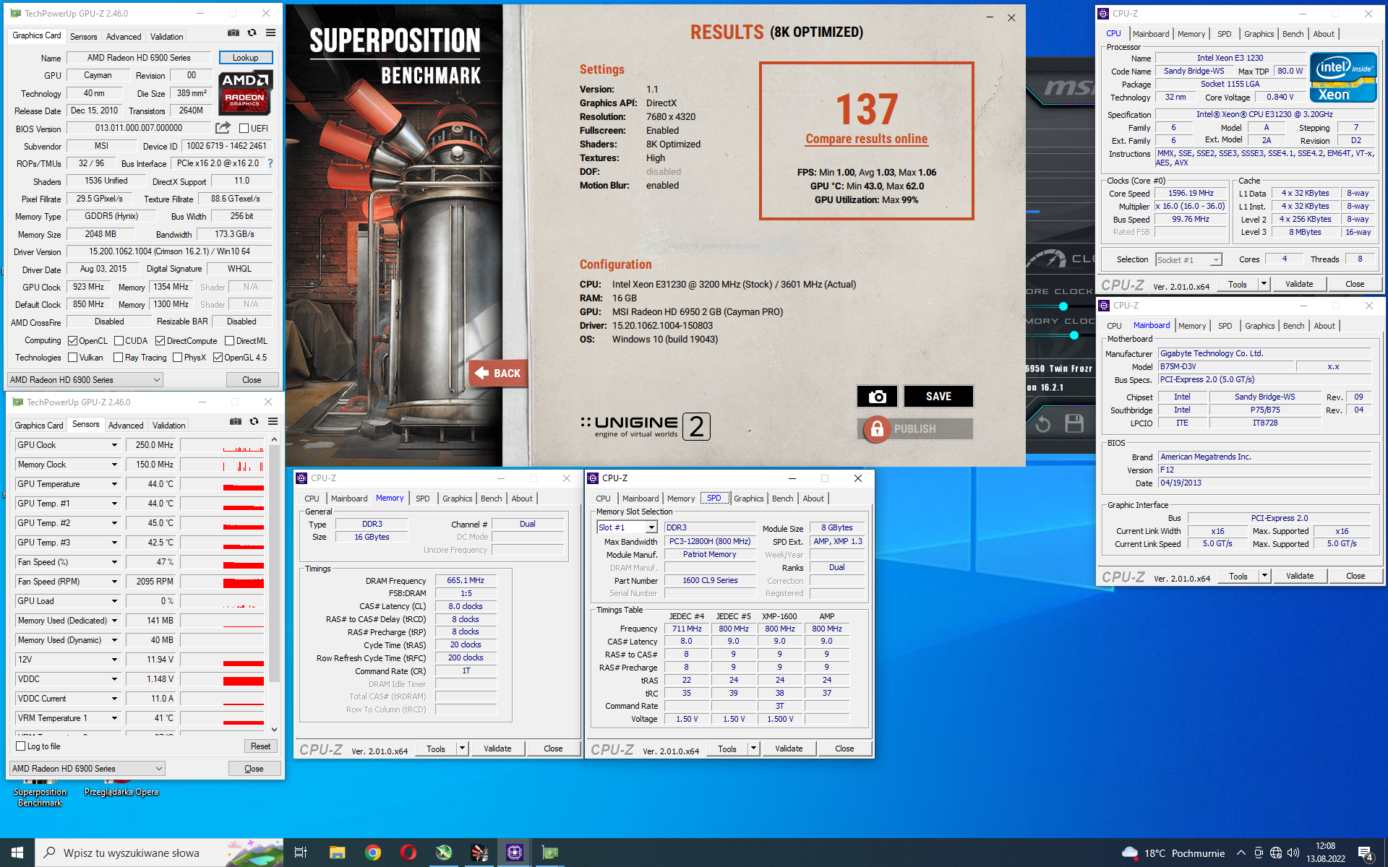Switch to Validation tab in GPU-Z Sensors window
The width and height of the screenshot is (1388, 867).
169,426
